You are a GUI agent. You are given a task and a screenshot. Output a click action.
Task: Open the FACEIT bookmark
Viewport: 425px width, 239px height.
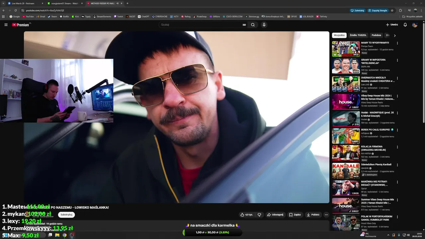(130, 16)
